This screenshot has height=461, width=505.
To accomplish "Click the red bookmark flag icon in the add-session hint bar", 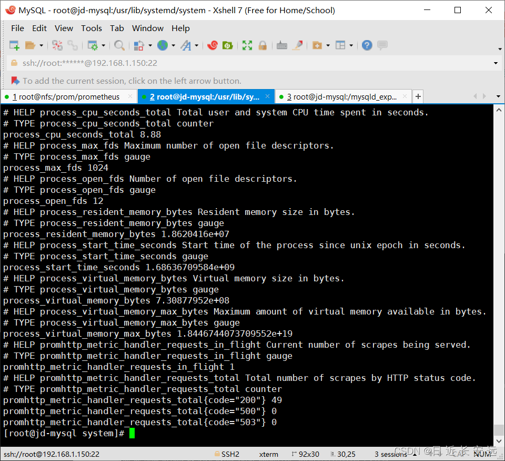I will click(x=15, y=81).
